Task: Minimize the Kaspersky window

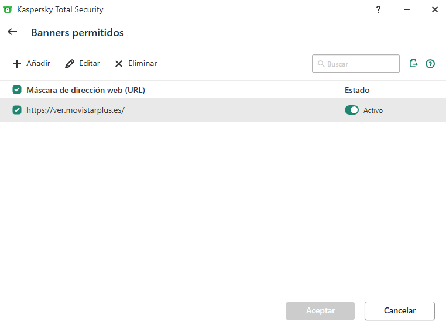Action: (x=406, y=9)
